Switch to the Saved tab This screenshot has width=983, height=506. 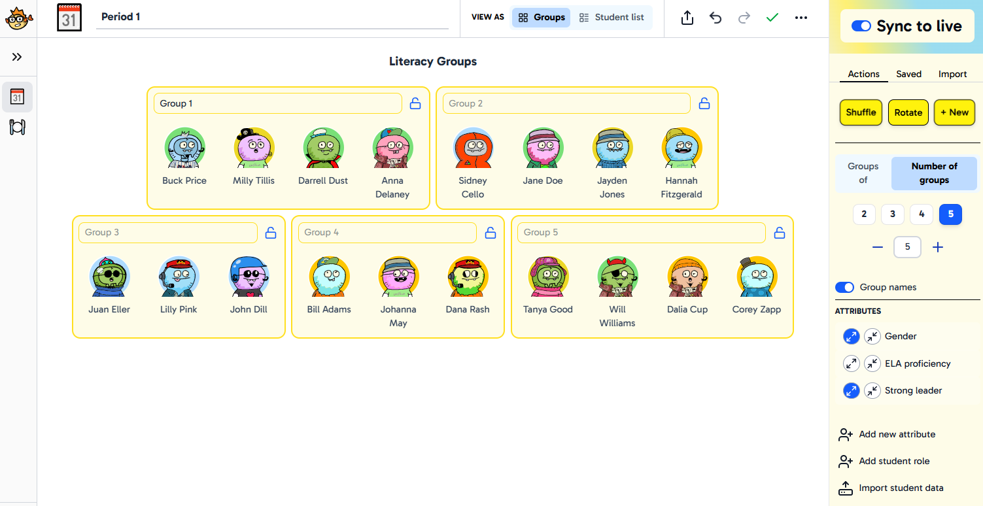908,74
